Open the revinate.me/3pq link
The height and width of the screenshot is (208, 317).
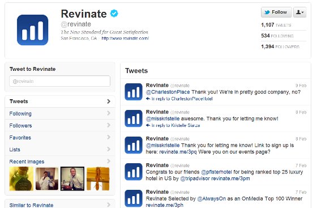[178, 152]
